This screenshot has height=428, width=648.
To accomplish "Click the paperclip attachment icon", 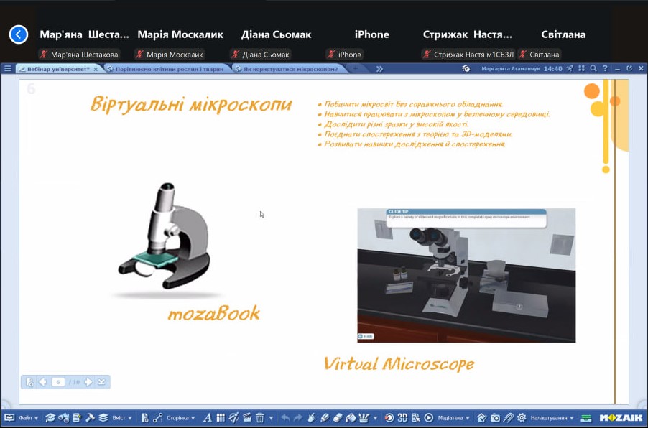I will [508, 417].
